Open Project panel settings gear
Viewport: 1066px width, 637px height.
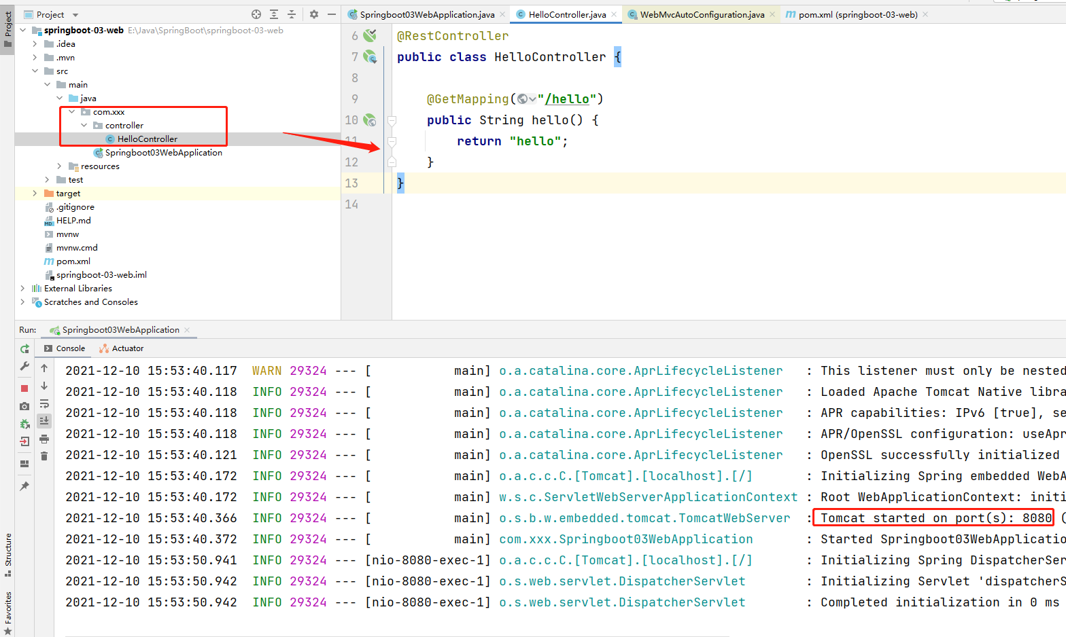314,14
